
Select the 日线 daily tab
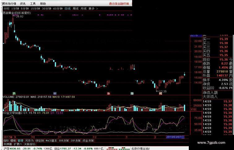coord(67,9)
